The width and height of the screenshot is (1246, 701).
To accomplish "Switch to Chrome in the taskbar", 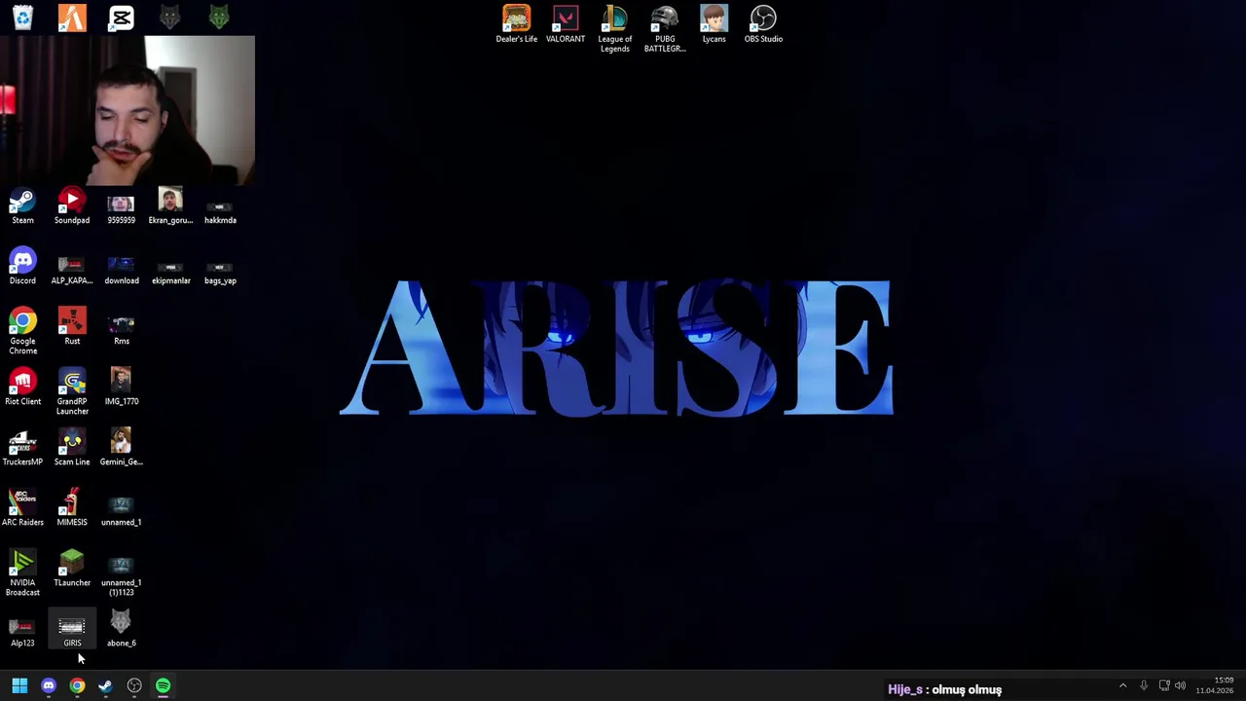I will (77, 686).
